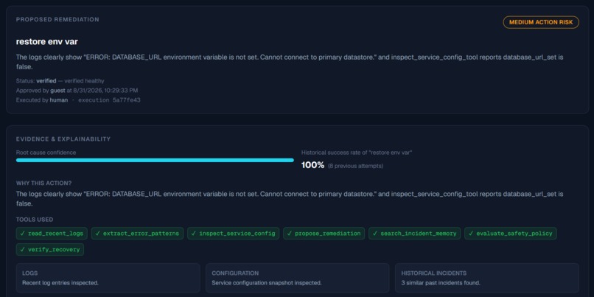
Task: Select the extract_error_patterns tool chip
Action: pos(137,234)
